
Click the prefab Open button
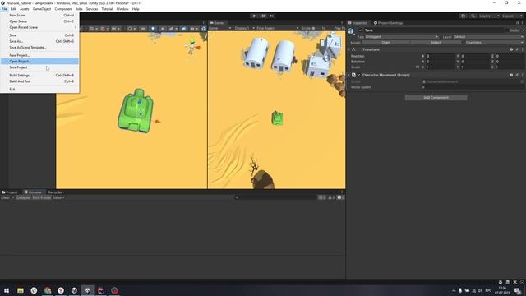[x=385, y=43]
